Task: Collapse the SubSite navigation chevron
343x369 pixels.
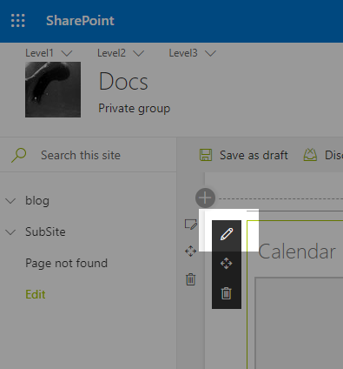Action: tap(10, 232)
